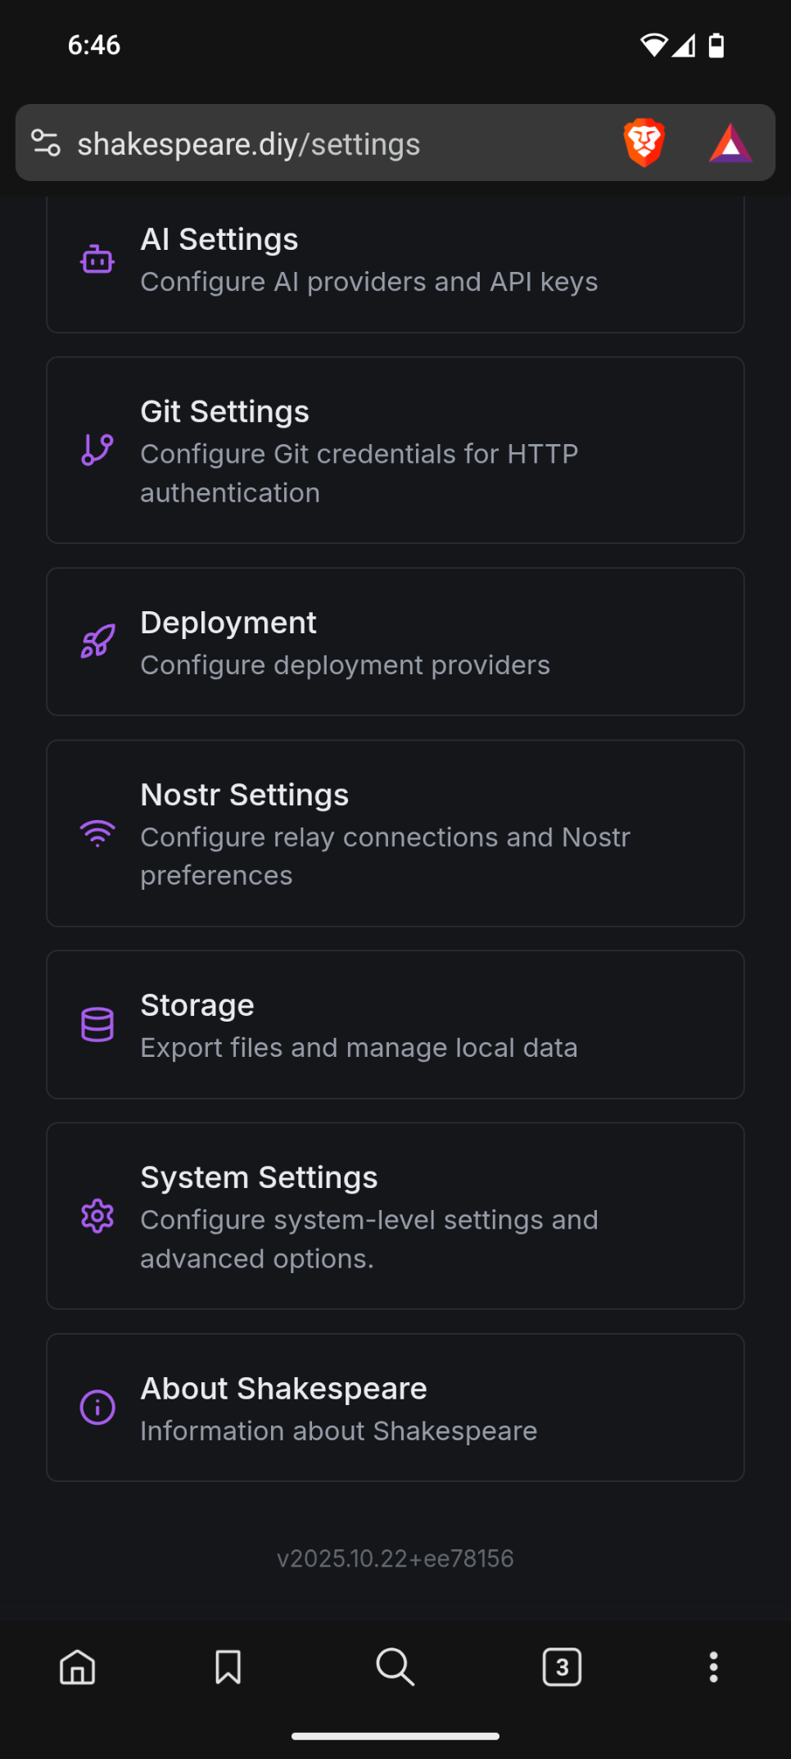The image size is (791, 1759).
Task: Tap the search magnifier in bottom bar
Action: (395, 1666)
